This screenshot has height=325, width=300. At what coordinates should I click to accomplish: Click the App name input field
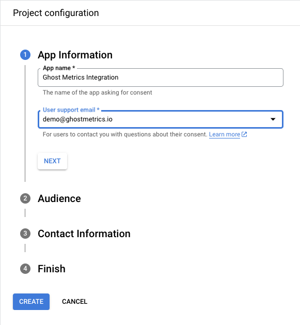coord(161,78)
